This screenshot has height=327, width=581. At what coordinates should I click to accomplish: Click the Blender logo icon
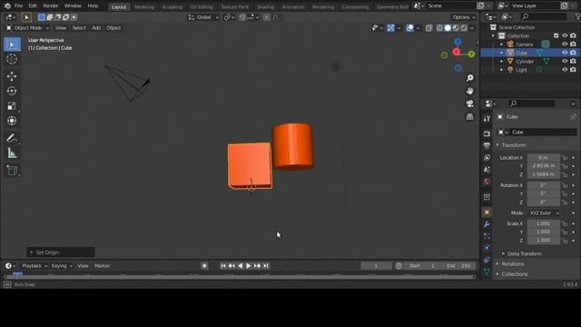[x=7, y=6]
